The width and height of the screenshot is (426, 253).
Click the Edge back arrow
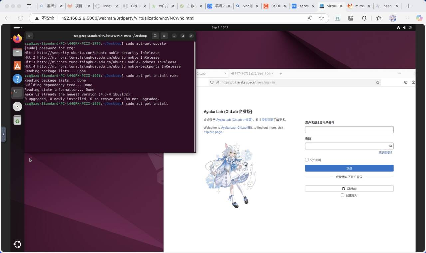(x=7, y=18)
